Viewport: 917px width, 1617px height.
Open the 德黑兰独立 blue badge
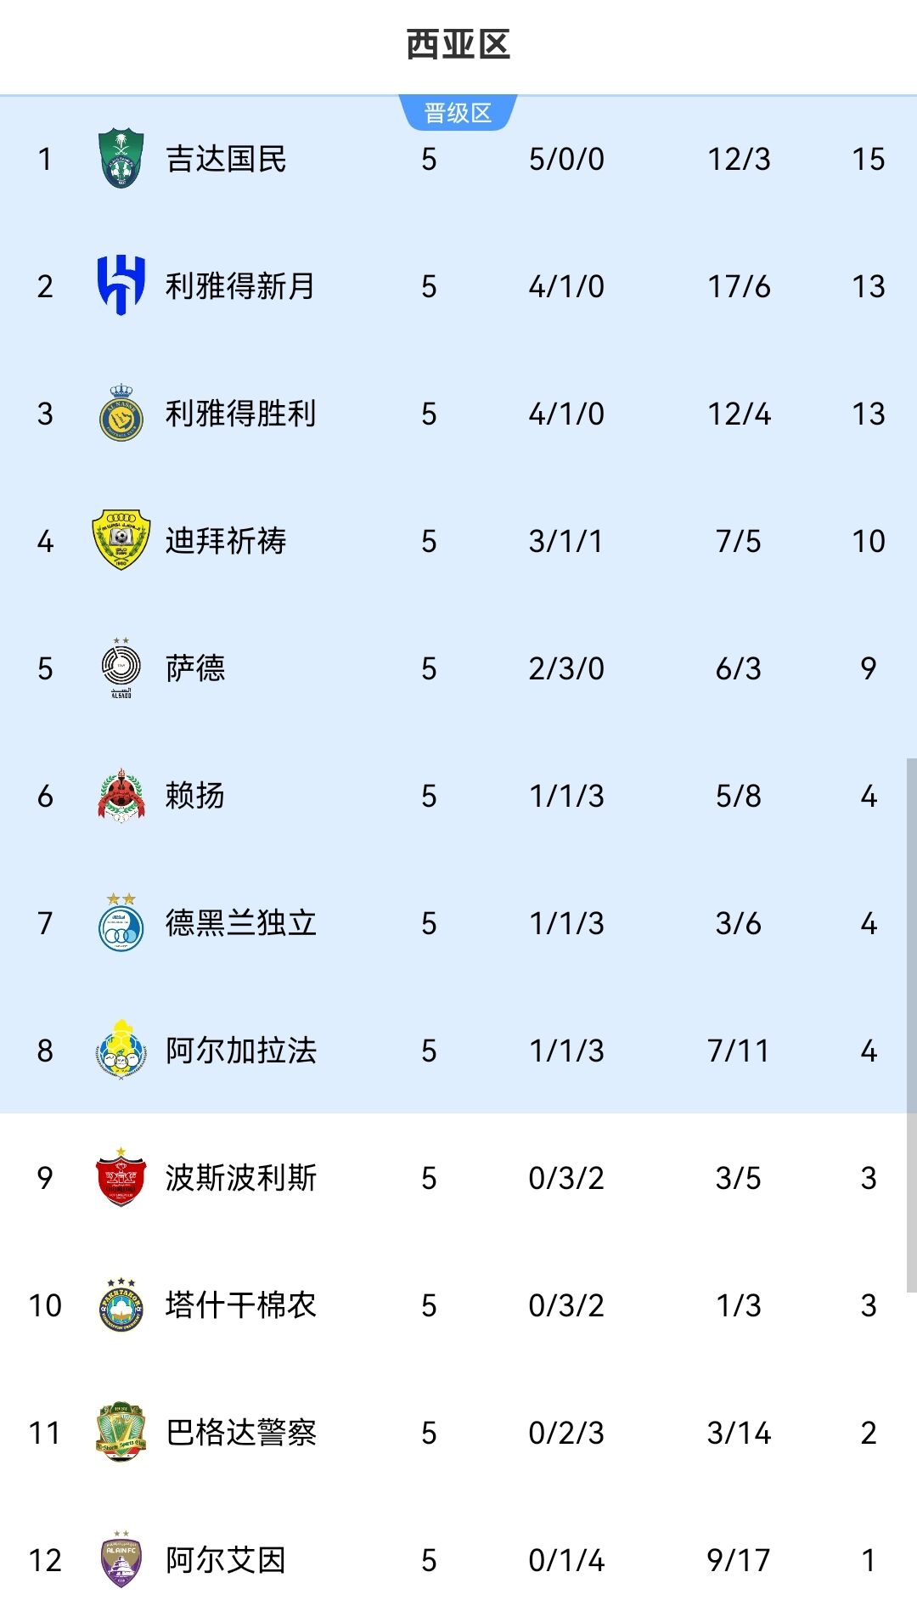point(121,923)
